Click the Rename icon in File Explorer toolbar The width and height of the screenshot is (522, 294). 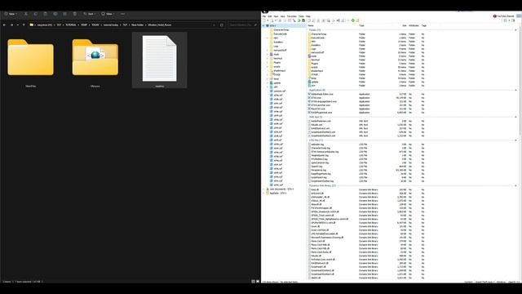[x=55, y=14]
